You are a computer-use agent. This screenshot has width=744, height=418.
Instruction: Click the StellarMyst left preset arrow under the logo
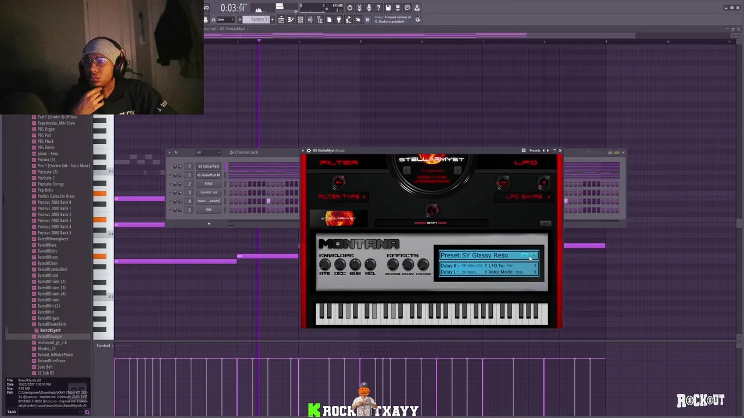coord(407,170)
